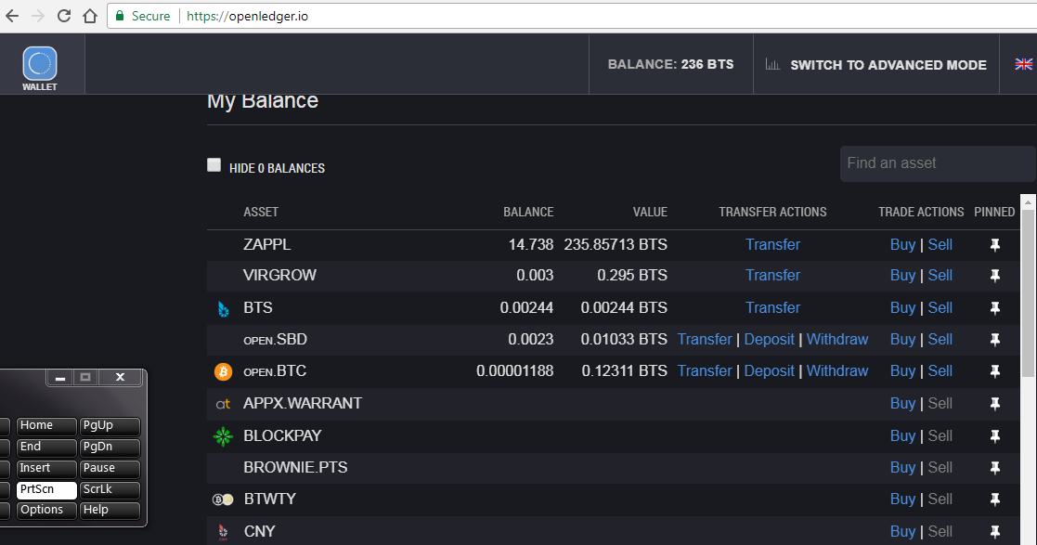
Task: Click the BTS asset logo icon
Action: (x=224, y=308)
